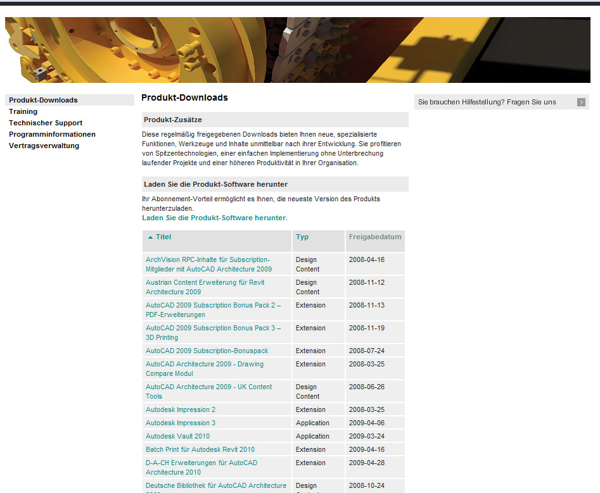The width and height of the screenshot is (600, 493).
Task: Select Programminformationen in the sidebar
Action: [52, 135]
